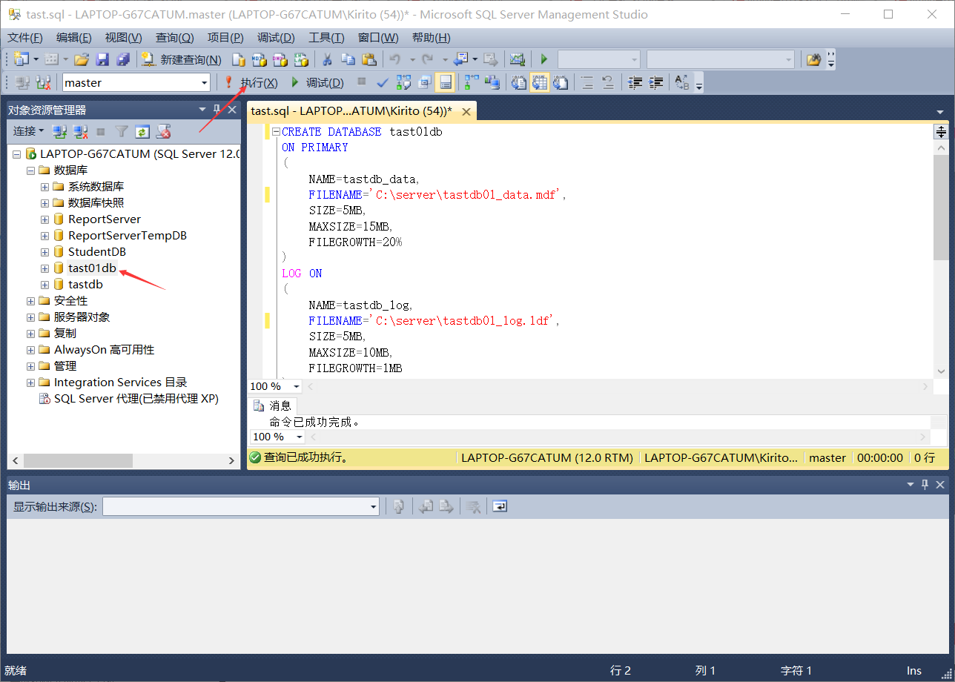Click the 新建查询(N) button
This screenshot has width=955, height=682.
[x=182, y=59]
